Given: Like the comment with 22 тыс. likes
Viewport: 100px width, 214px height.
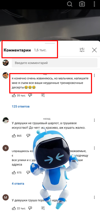Looking at the screenshot, I should coord(14,208).
